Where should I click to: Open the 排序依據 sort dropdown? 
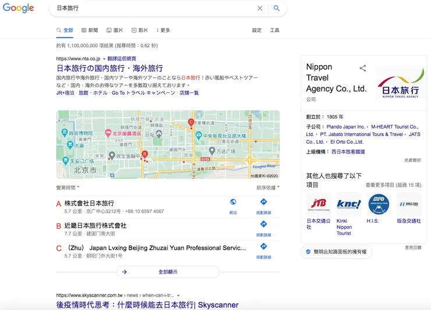[268, 187]
